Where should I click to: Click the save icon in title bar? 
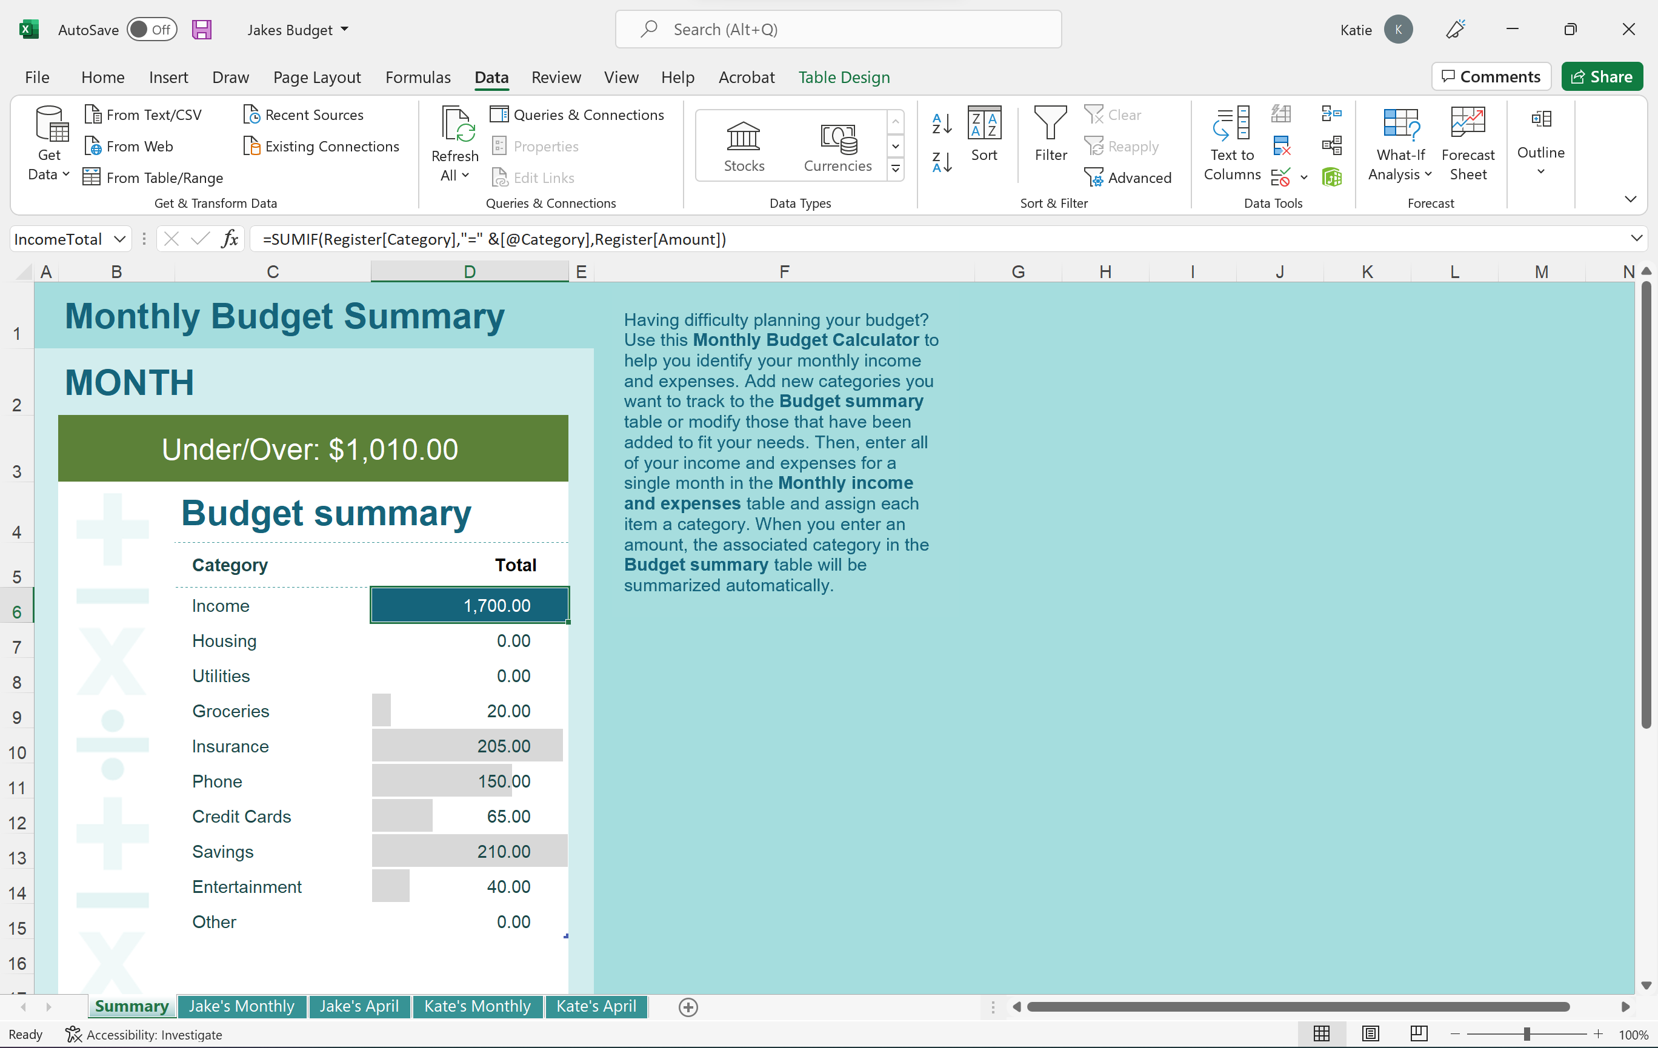point(202,30)
